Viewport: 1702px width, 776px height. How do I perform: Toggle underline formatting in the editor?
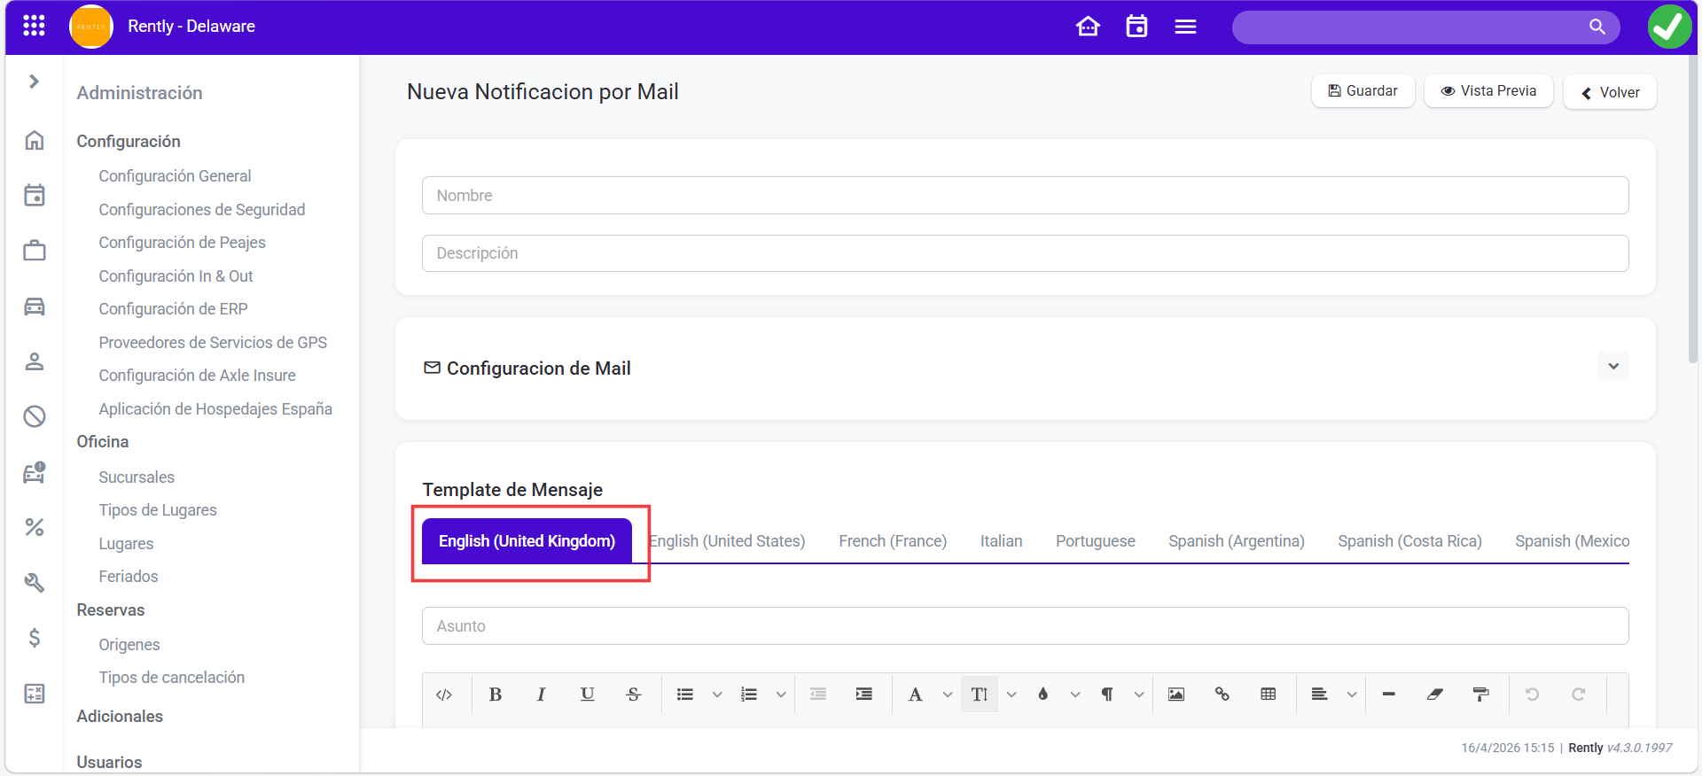pyautogui.click(x=587, y=695)
